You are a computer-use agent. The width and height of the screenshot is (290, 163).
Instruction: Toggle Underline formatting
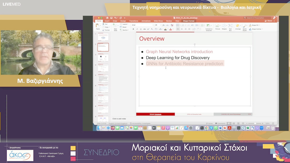(140, 29)
